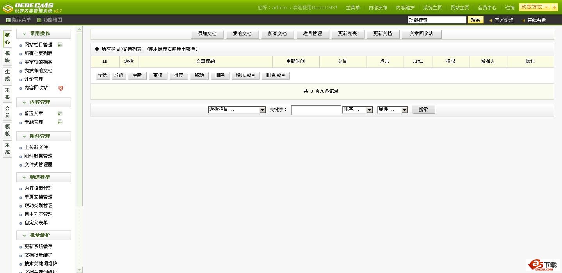
Task: Go to 系统主页 in top navigation
Action: pos(432,8)
